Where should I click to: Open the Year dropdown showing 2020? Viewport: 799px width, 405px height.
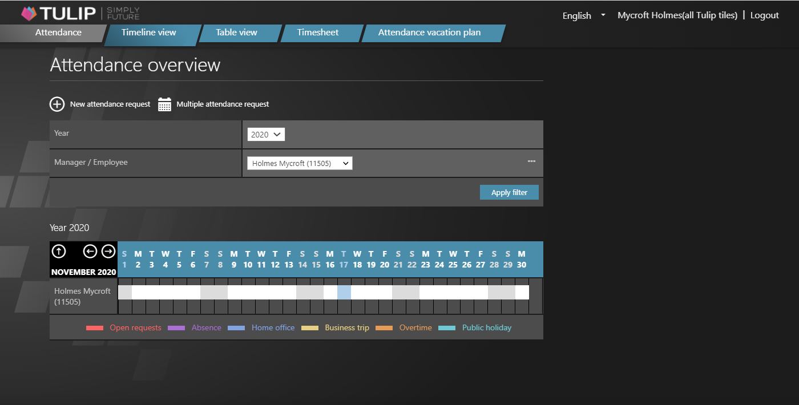tap(265, 134)
